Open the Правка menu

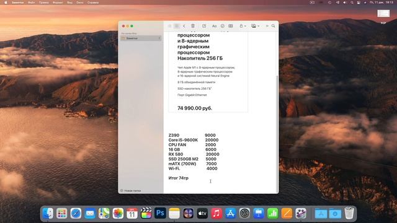click(44, 2)
